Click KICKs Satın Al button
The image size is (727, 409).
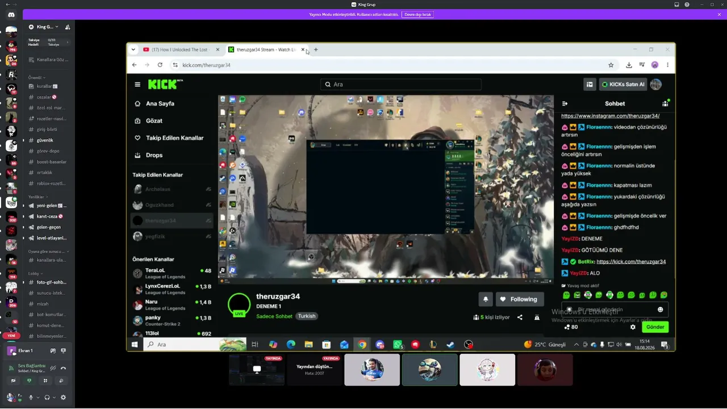point(623,85)
